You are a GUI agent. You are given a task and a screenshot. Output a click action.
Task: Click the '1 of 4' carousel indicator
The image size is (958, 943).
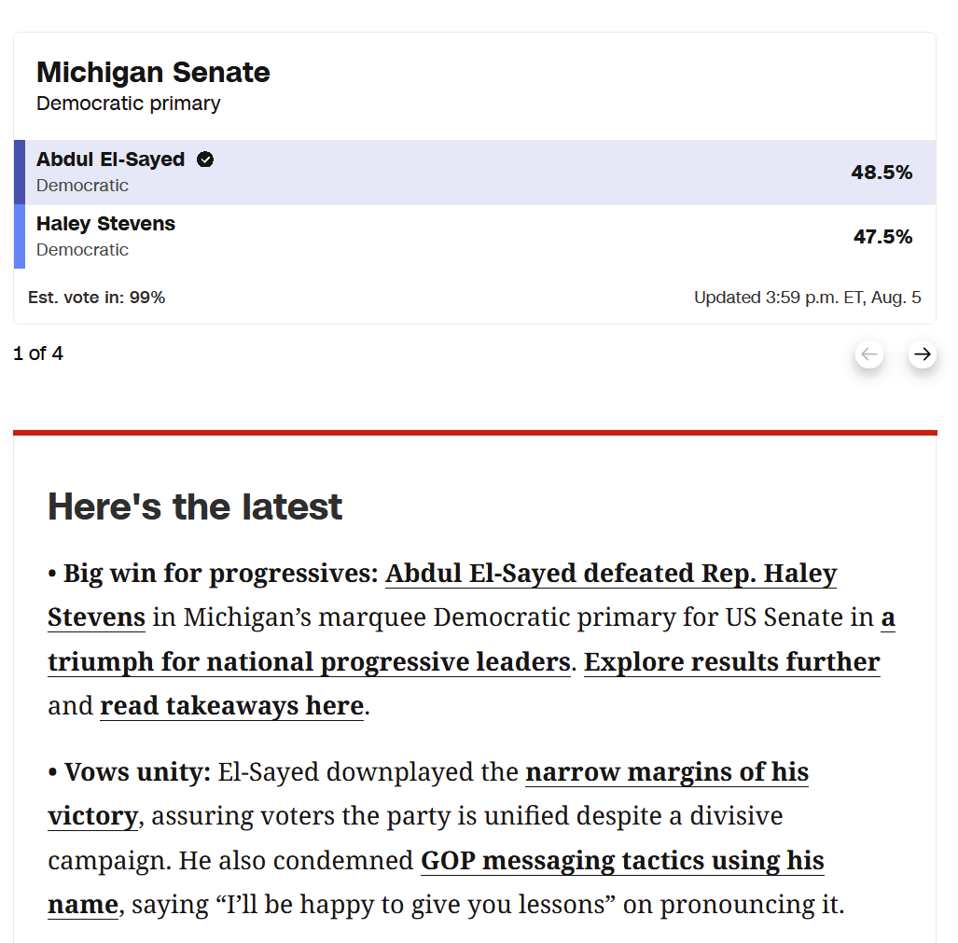(x=38, y=354)
